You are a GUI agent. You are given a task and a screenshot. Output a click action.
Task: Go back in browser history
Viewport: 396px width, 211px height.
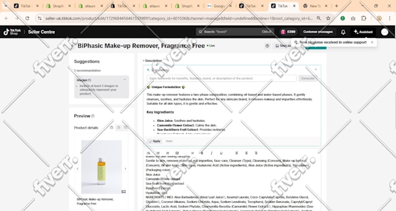(6, 18)
